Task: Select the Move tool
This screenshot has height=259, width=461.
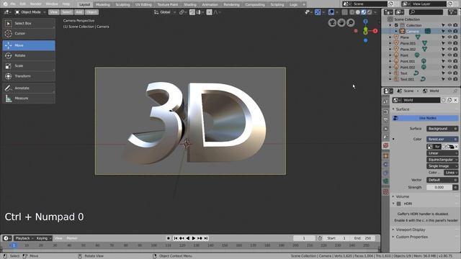Action: [29, 45]
